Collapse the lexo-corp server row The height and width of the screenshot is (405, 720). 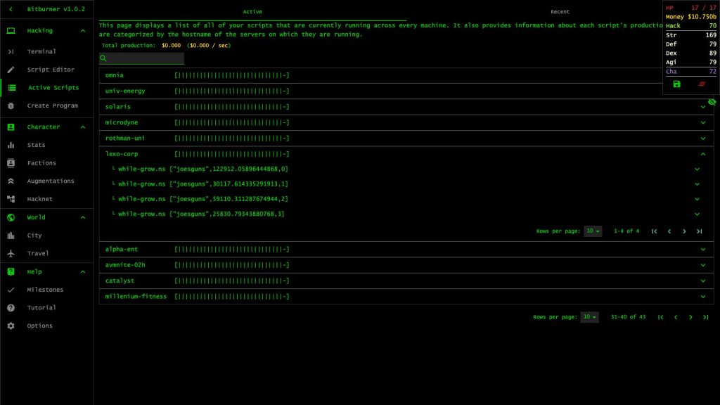[x=703, y=154]
